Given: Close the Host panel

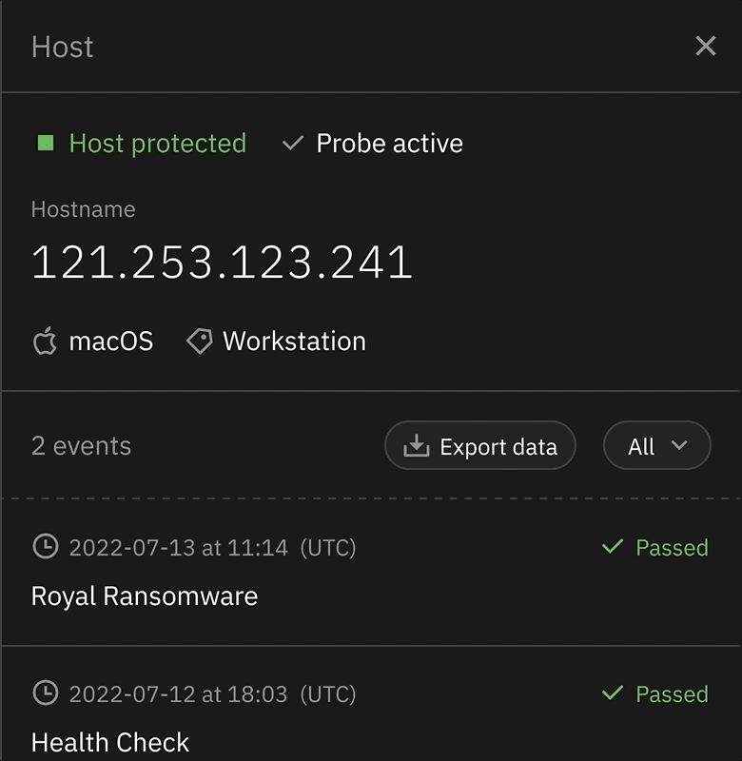Looking at the screenshot, I should tap(705, 46).
